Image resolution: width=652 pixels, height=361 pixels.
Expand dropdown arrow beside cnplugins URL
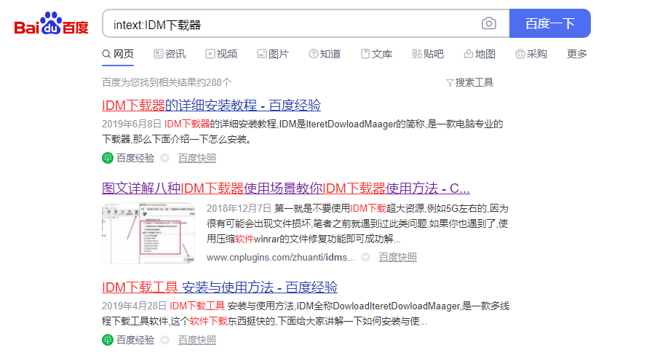pos(365,257)
